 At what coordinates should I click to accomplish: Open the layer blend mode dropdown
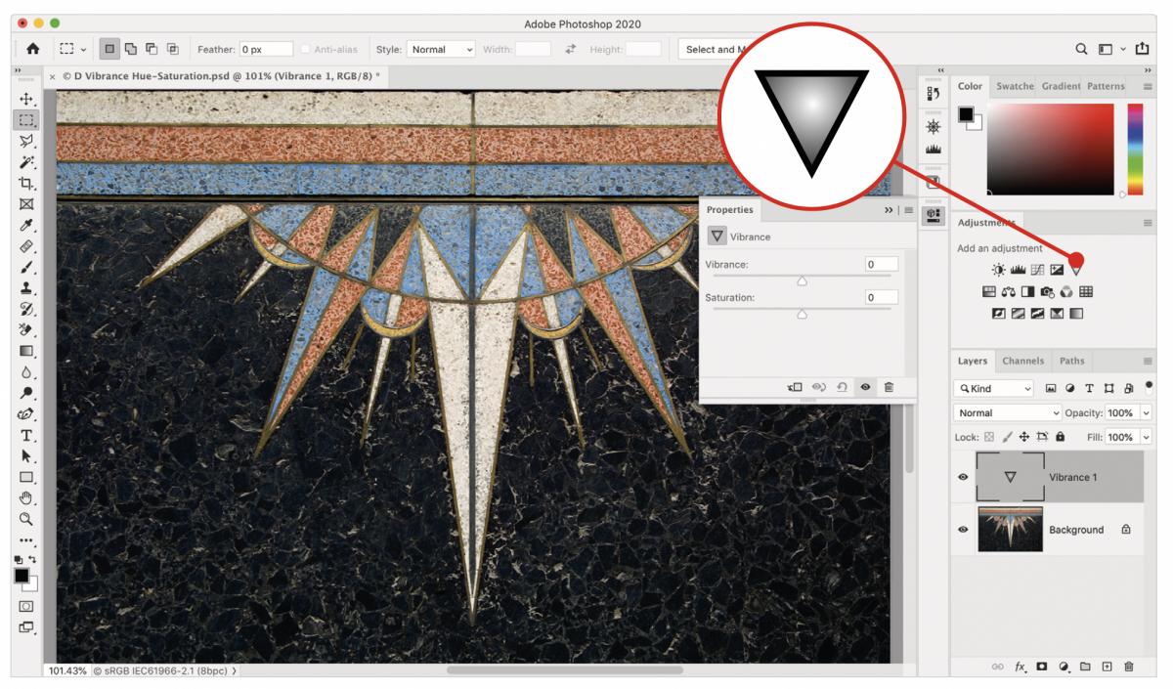tap(1007, 413)
